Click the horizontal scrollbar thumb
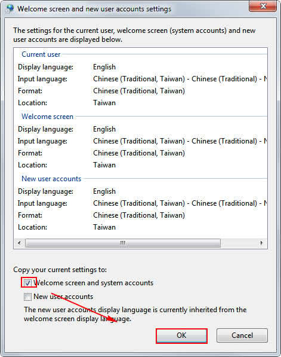The height and width of the screenshot is (357, 281). pyautogui.click(x=123, y=243)
